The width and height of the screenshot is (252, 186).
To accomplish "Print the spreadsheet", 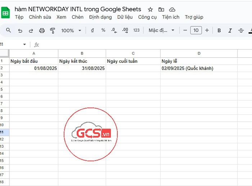I will [x=42, y=30].
